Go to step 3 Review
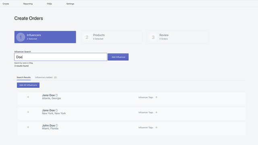 point(178,37)
